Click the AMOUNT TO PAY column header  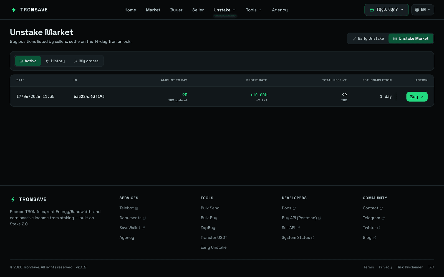(174, 80)
